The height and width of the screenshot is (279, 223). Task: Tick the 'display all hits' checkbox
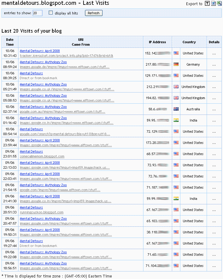coord(51,13)
